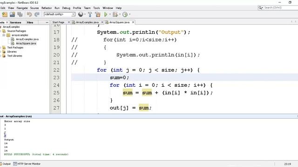Select the Source Packages folder node

[x=17, y=31]
